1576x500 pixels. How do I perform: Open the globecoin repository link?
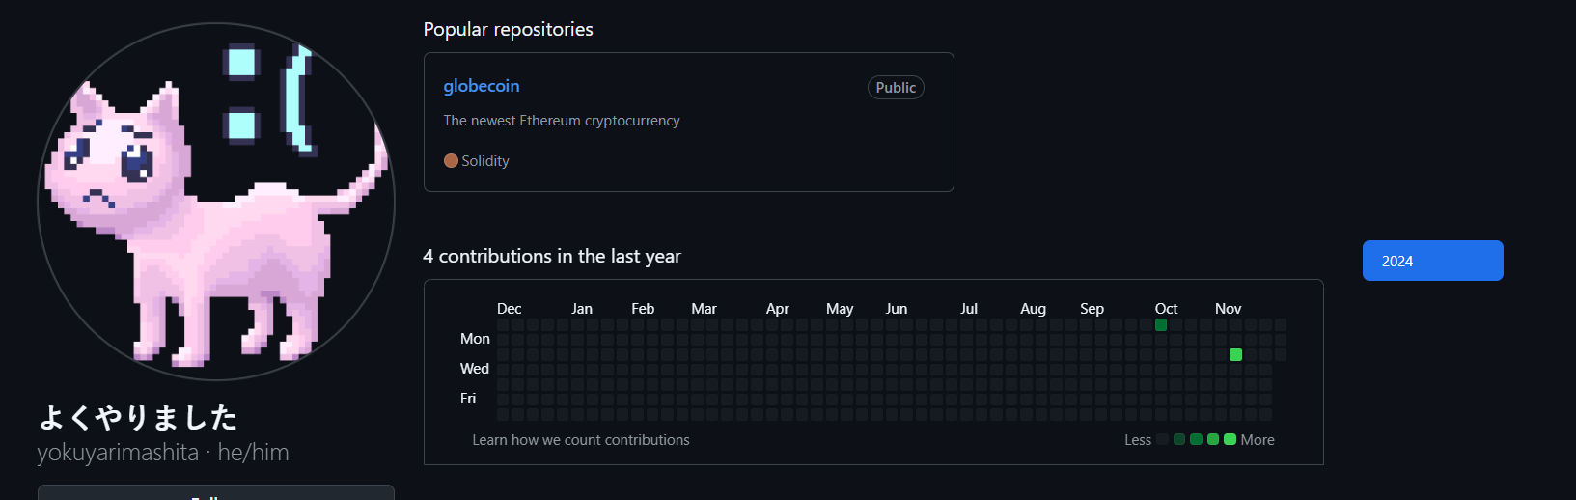click(x=481, y=86)
